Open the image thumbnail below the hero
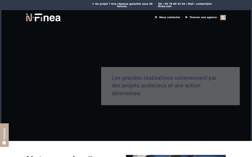Screen dimensions: 252x157 pos(176,156)
